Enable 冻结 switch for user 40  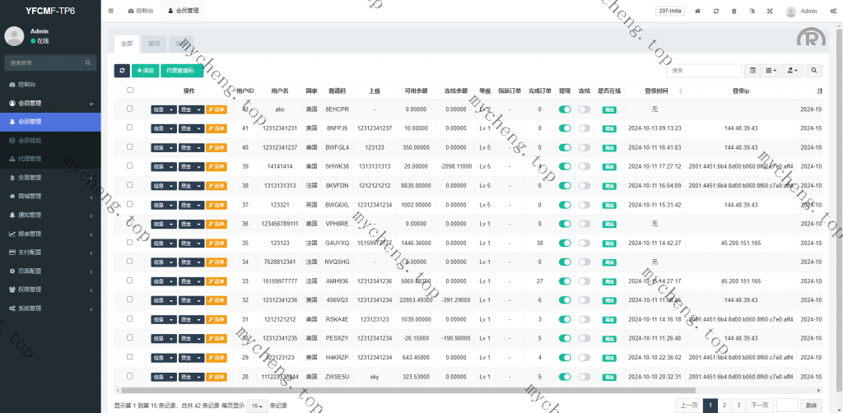[x=584, y=147]
